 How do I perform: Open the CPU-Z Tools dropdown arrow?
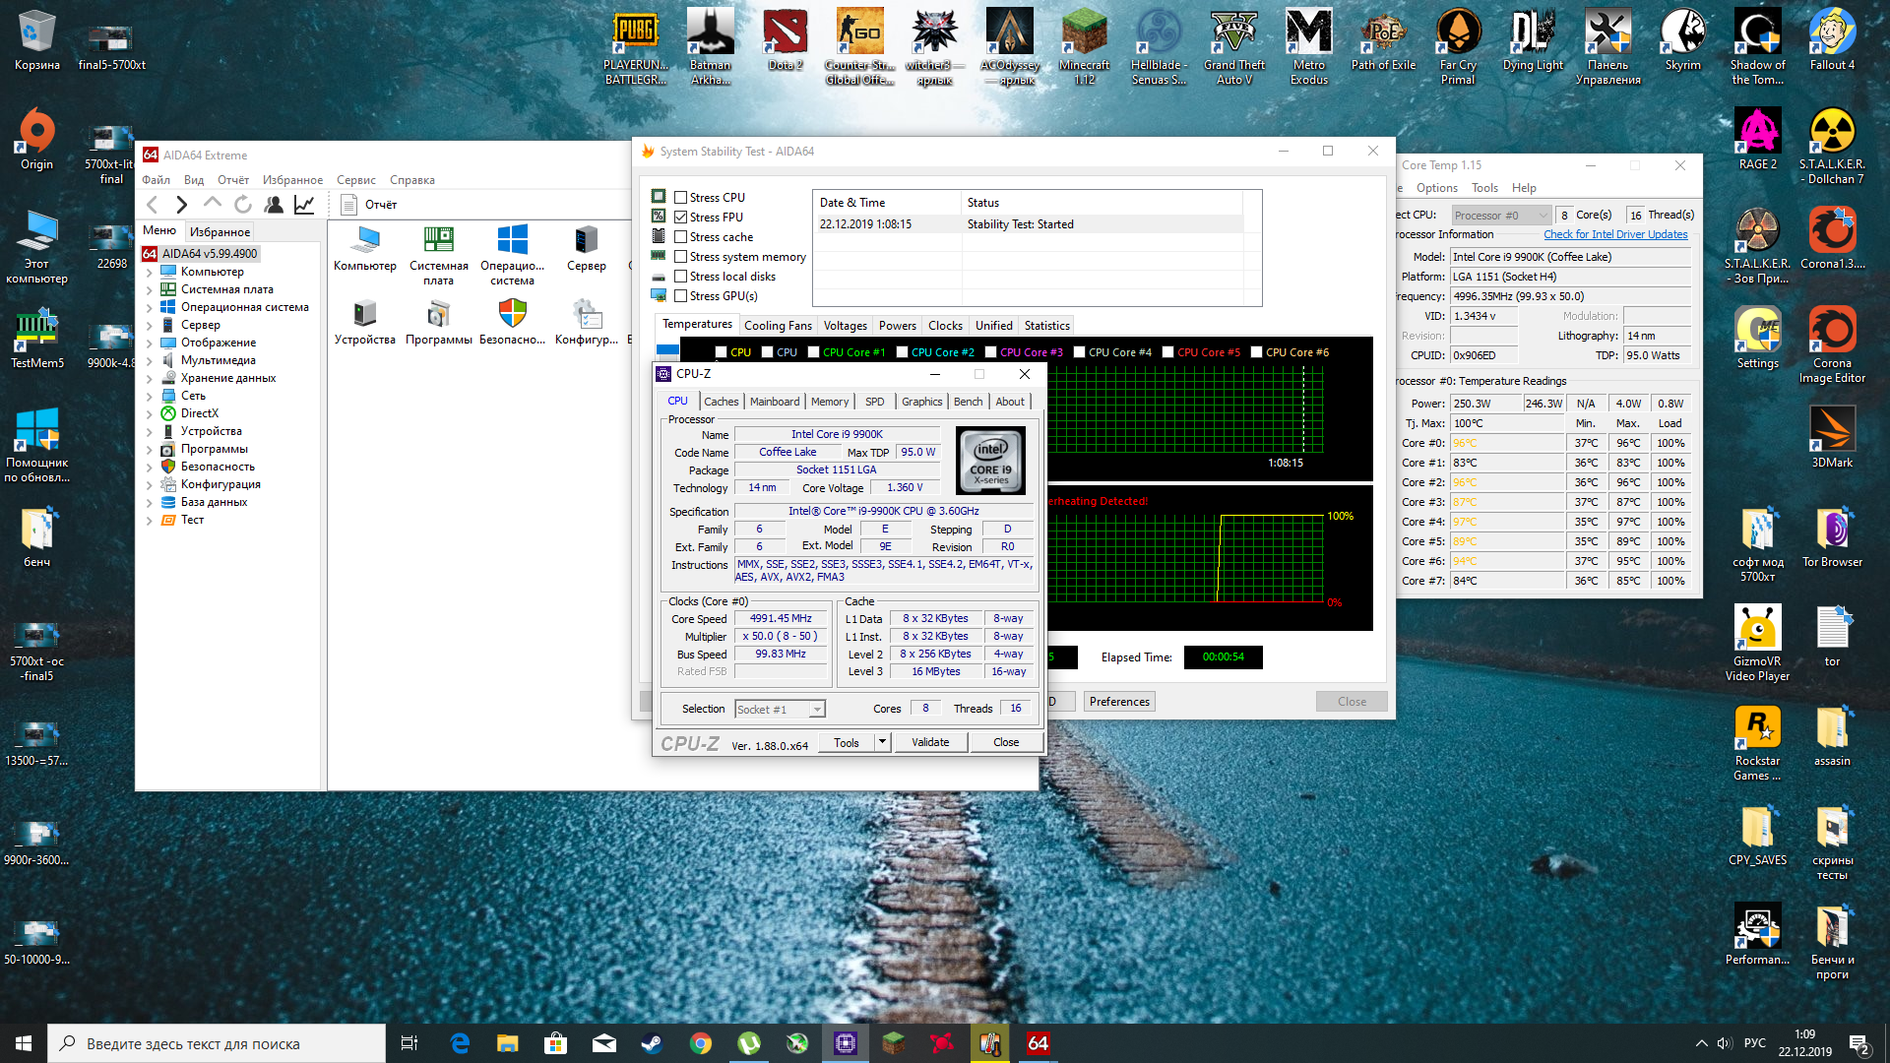click(882, 742)
